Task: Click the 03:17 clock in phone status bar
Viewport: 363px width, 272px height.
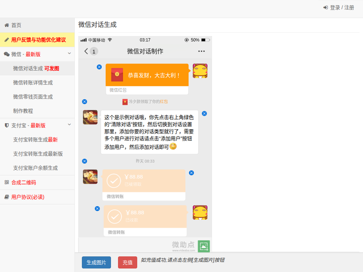Action: 145,40
